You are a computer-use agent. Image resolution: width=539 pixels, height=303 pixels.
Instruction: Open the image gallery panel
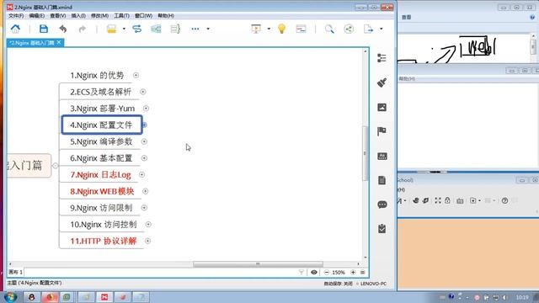click(x=382, y=107)
